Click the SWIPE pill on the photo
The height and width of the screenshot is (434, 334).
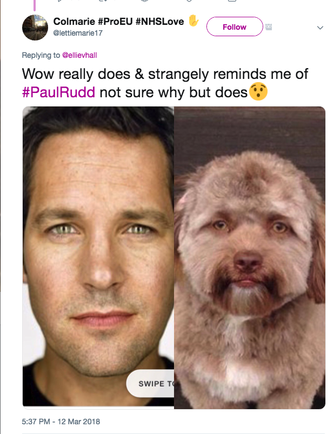pyautogui.click(x=150, y=383)
